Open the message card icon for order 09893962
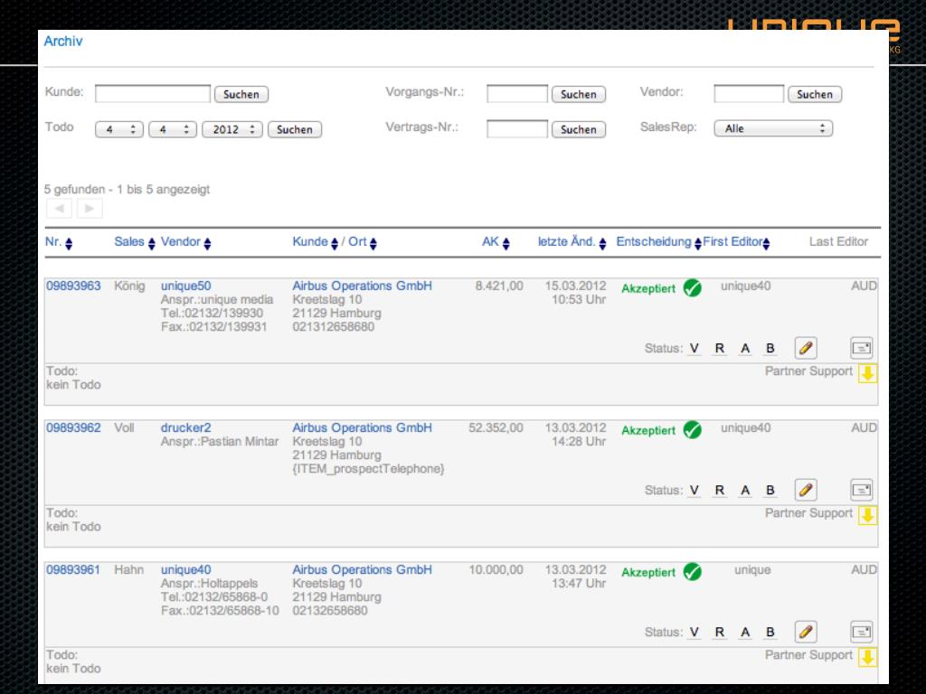 [x=862, y=490]
